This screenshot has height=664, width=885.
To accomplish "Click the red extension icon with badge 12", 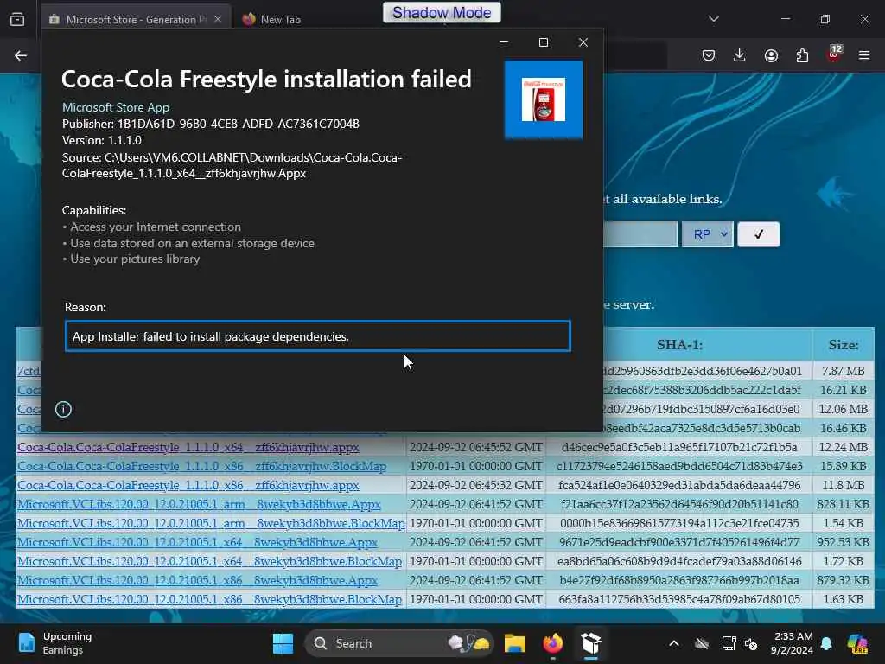I will point(834,54).
